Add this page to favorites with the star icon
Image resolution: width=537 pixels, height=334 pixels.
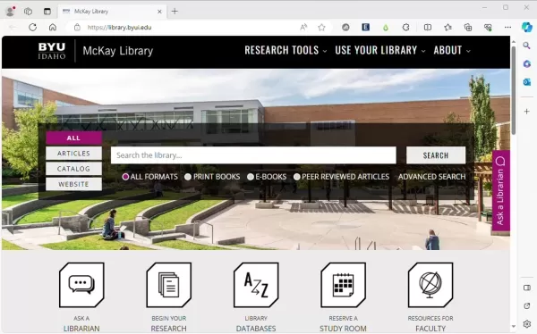pyautogui.click(x=321, y=28)
